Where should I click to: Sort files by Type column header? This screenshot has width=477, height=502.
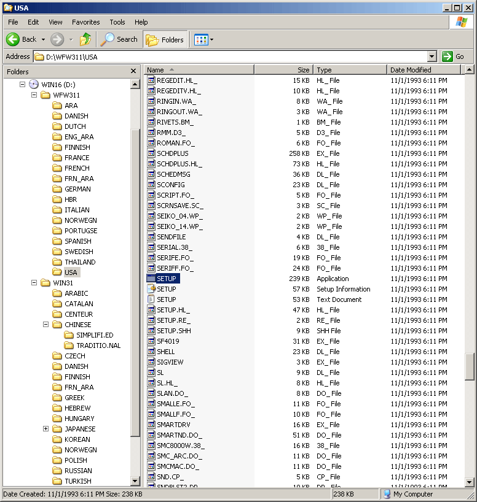350,70
